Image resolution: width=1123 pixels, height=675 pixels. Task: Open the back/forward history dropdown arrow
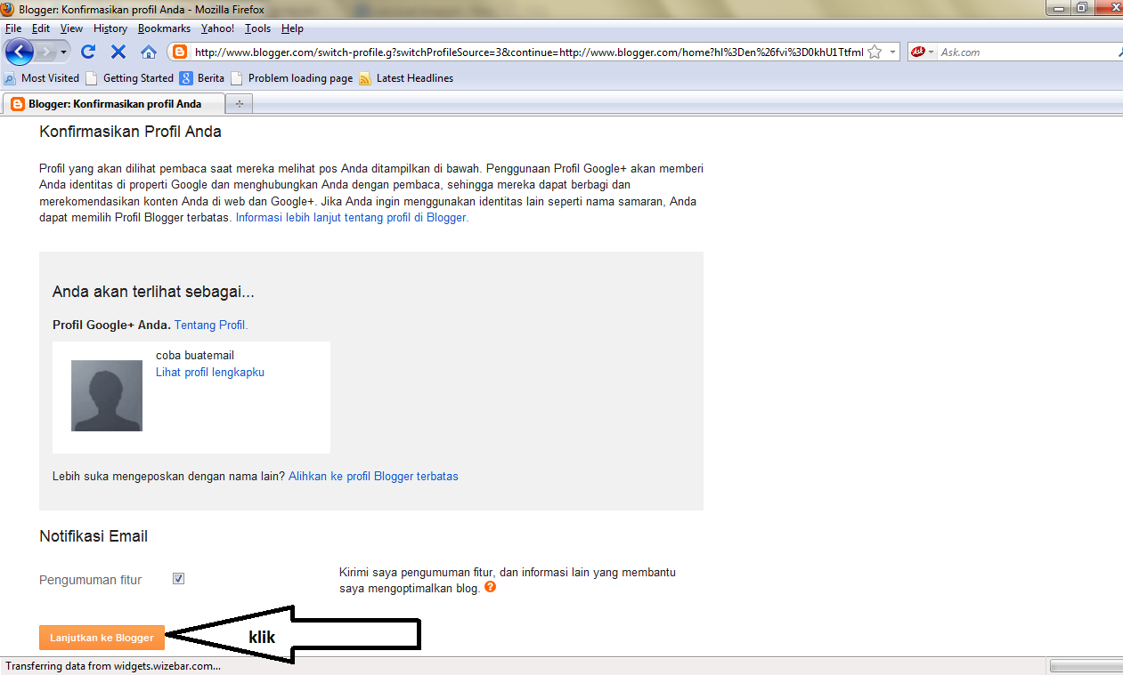click(x=64, y=52)
